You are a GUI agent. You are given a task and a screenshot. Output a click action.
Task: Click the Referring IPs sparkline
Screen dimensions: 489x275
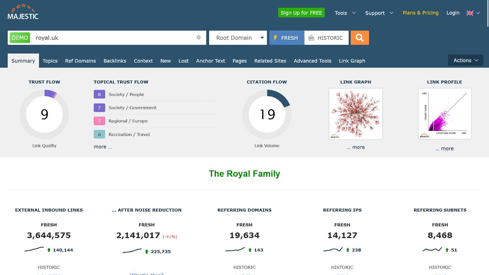[333, 249]
